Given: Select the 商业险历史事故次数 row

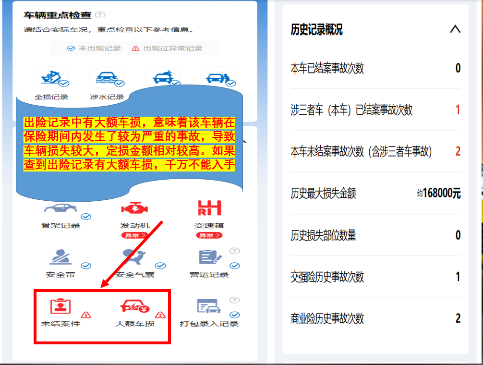Looking at the screenshot, I should (x=375, y=318).
